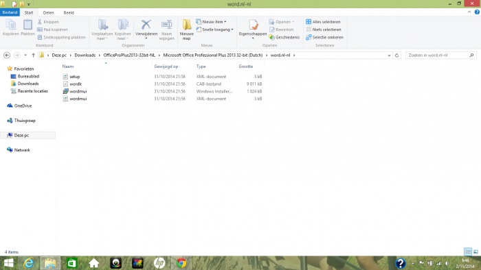This screenshot has width=481, height=270.
Task: Click OfficeProPlus2013-32bit-NL in the address path
Action: pyautogui.click(x=129, y=56)
